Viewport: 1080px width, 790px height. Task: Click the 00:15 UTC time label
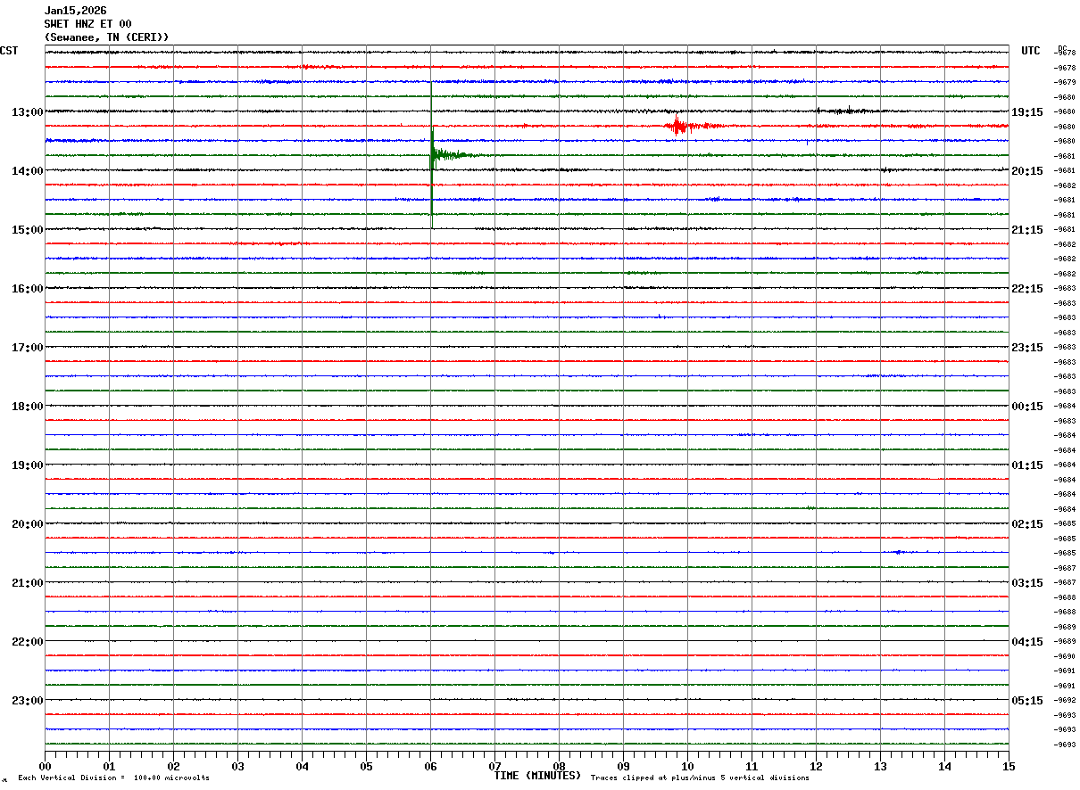click(x=1026, y=407)
